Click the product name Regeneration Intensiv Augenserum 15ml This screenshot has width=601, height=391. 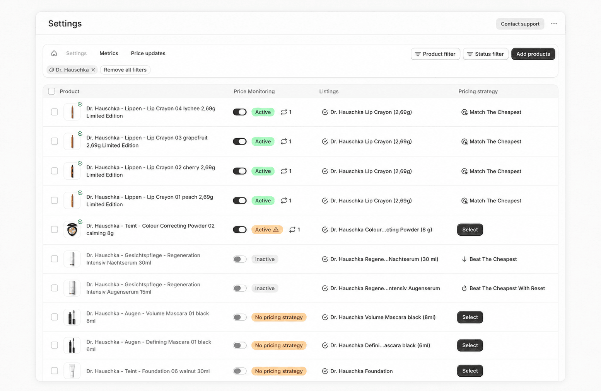point(143,288)
